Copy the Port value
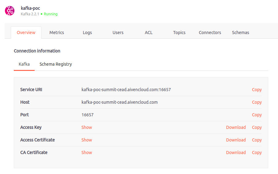Screen dimensions: 278x174 point(257,115)
